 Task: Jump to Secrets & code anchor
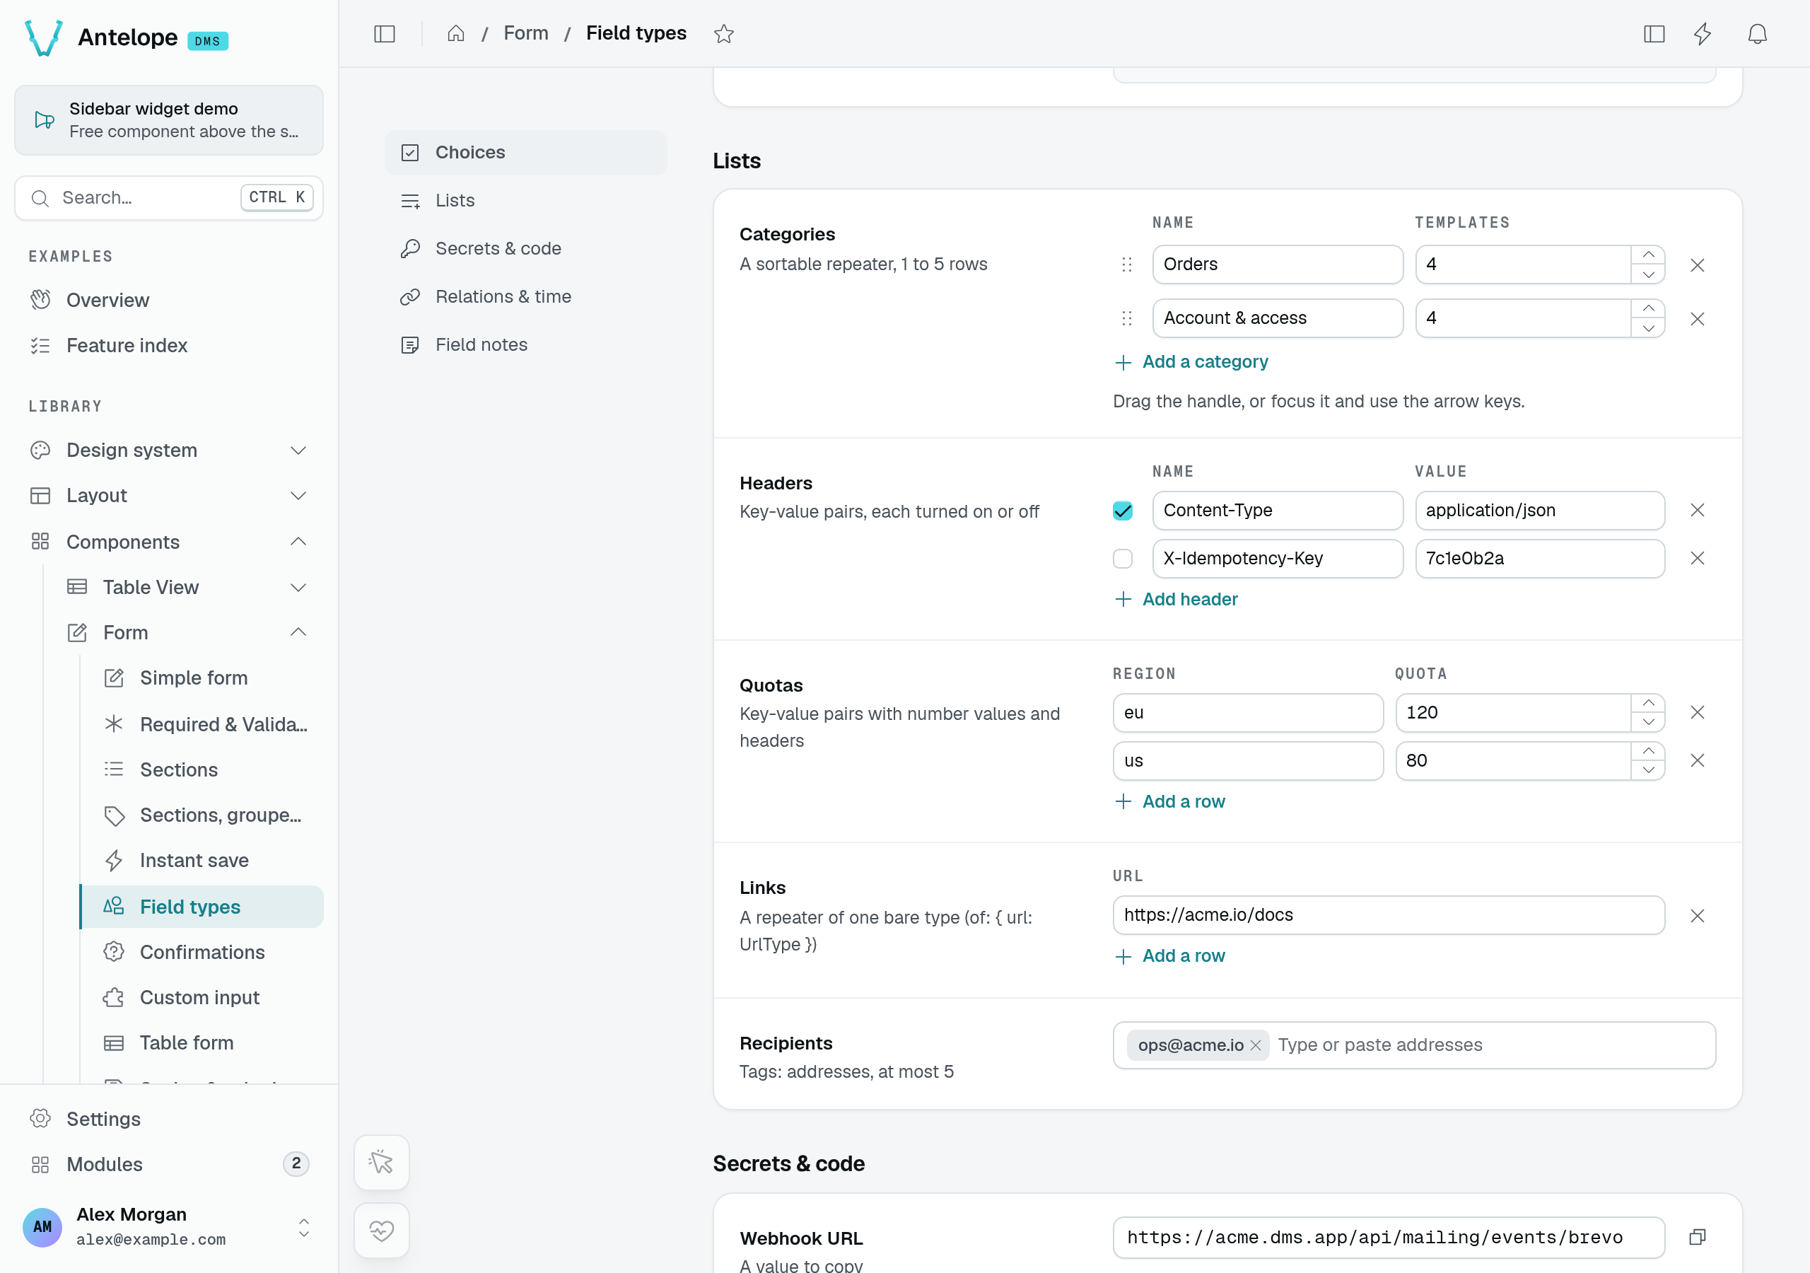[526, 248]
